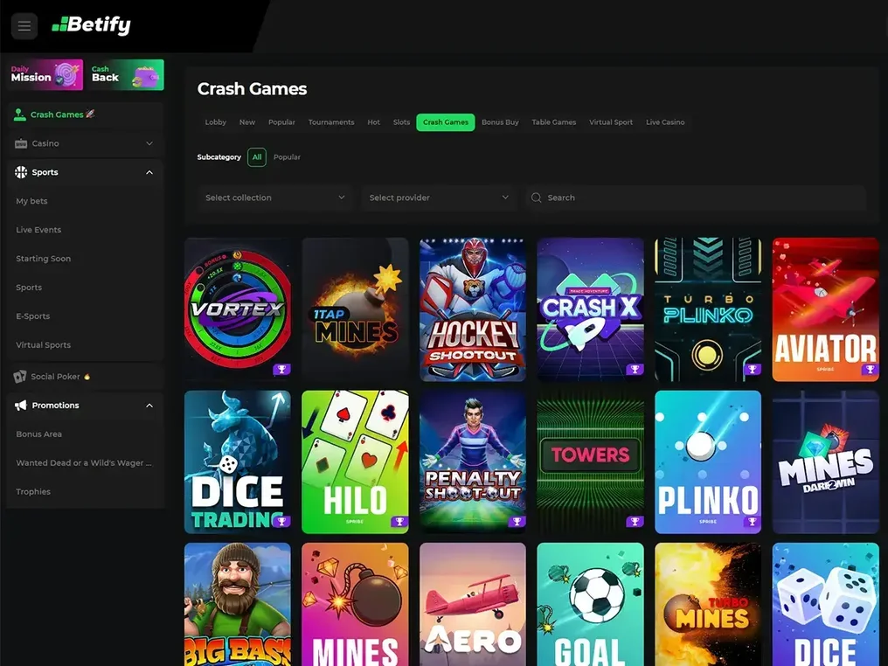The width and height of the screenshot is (888, 666).
Task: Launch the Vortex game
Action: click(238, 309)
